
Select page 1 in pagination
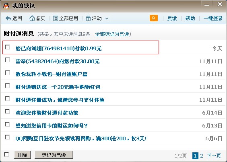tap(195, 156)
